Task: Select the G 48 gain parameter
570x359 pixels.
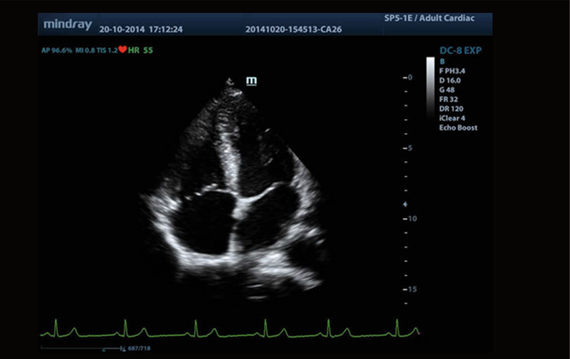Action: tap(447, 90)
